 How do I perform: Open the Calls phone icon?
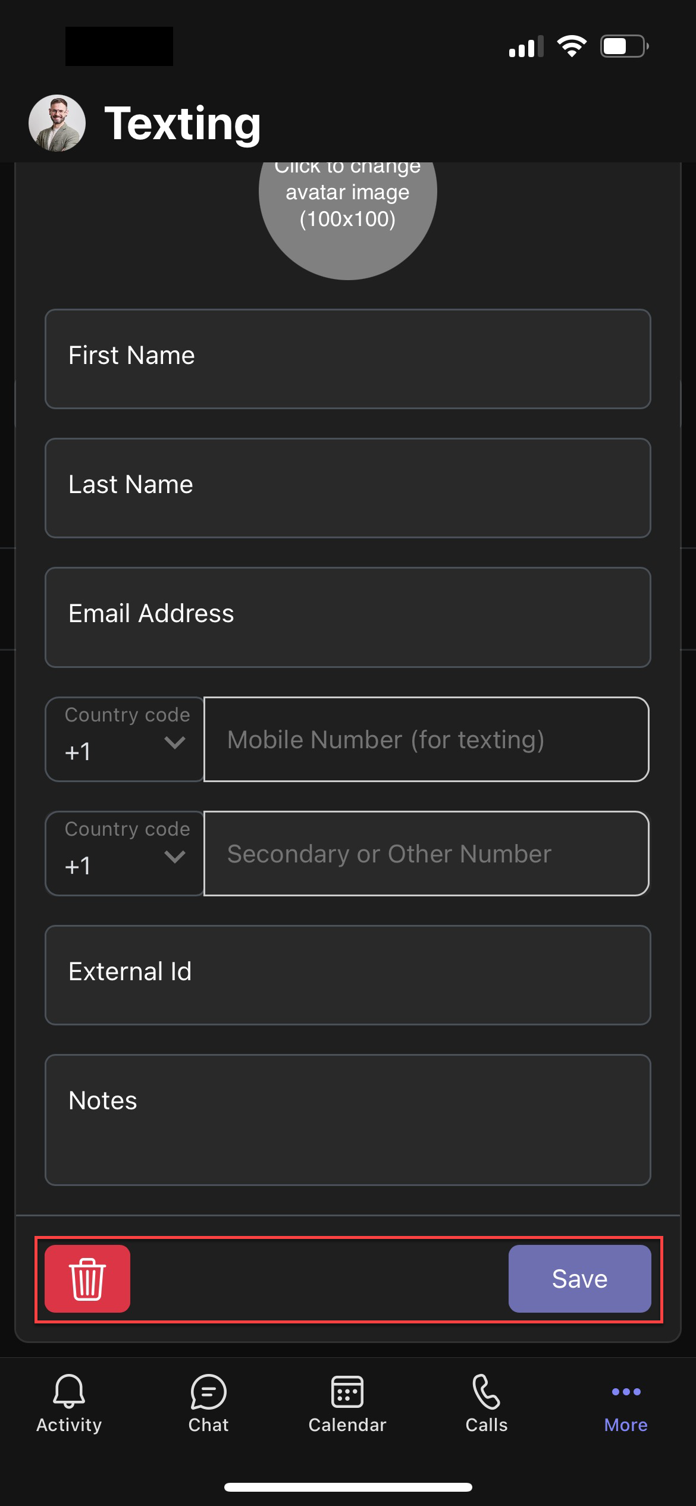(x=487, y=1392)
